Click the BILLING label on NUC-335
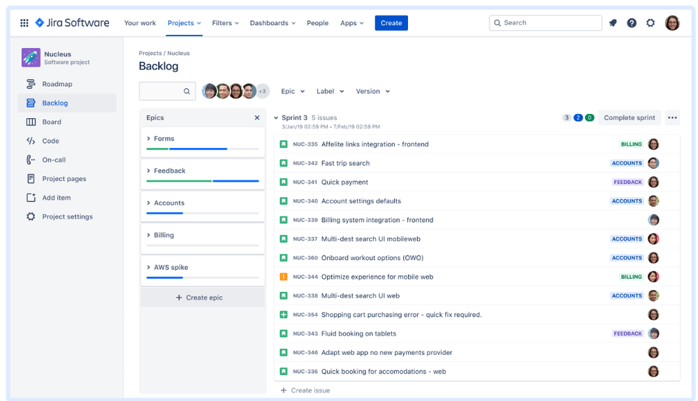This screenshot has width=698, height=401. 631,144
